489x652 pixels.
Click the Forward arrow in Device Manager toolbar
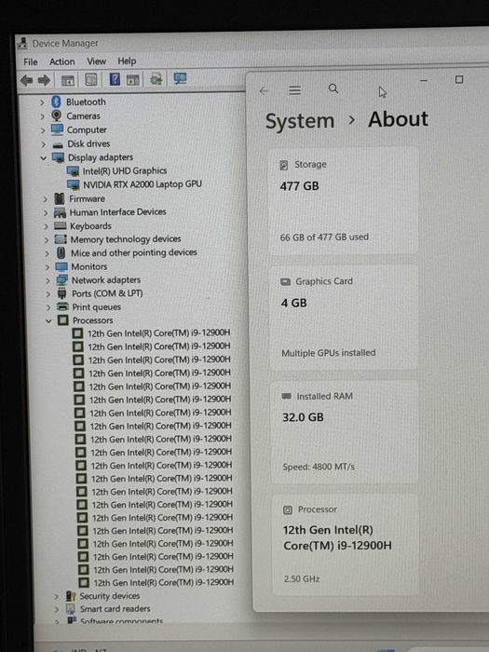(44, 80)
